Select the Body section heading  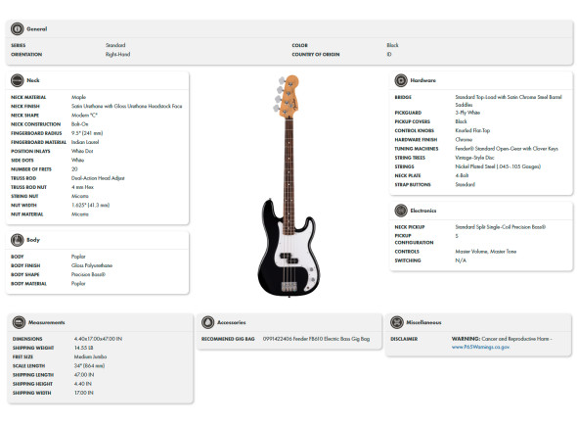pos(33,240)
